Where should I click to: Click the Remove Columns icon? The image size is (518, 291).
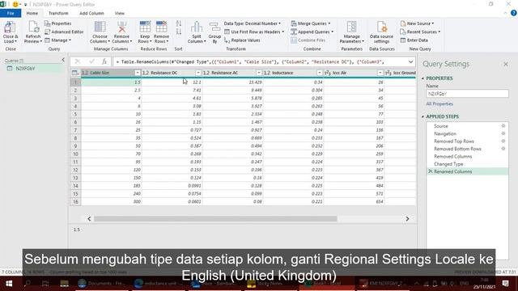122,27
